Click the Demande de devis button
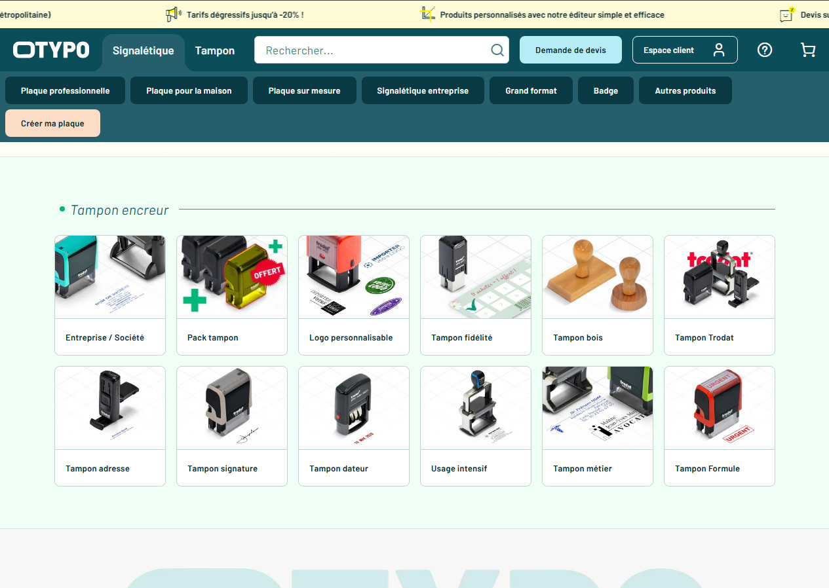Image resolution: width=829 pixels, height=588 pixels. point(570,50)
